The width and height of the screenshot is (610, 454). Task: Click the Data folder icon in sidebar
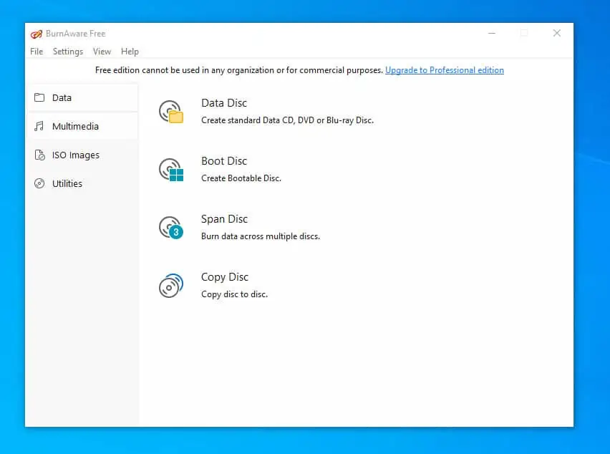39,97
